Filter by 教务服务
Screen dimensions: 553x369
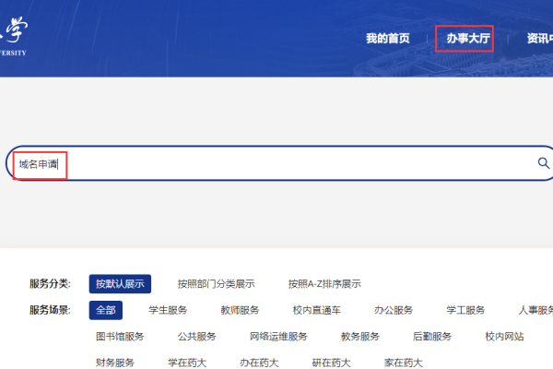coord(360,336)
